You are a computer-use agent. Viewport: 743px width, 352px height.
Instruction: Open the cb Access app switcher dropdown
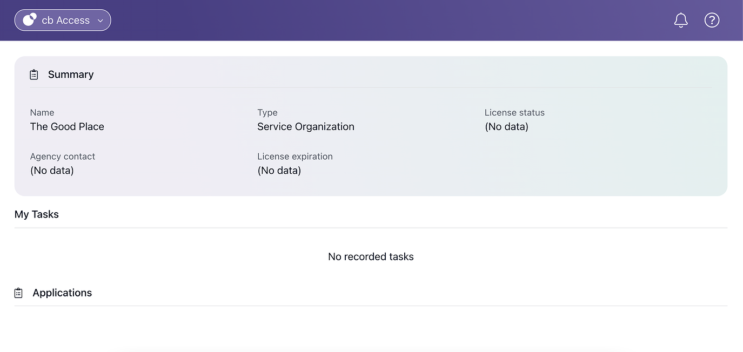pos(63,20)
